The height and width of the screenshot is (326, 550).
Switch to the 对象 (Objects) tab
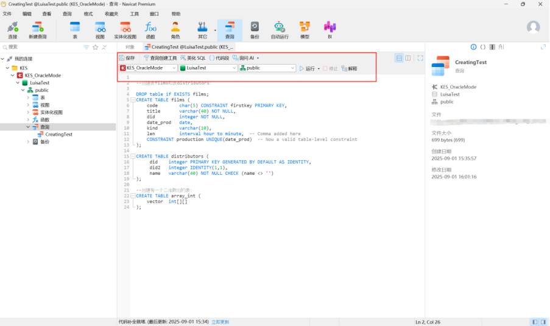(130, 46)
